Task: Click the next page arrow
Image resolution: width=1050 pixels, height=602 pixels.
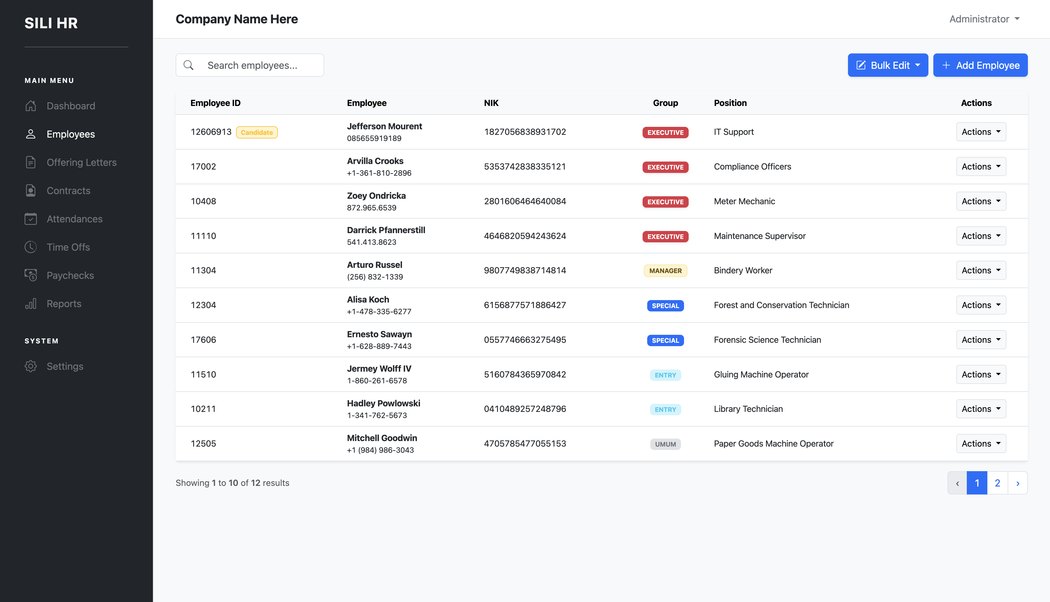Action: click(x=1017, y=483)
